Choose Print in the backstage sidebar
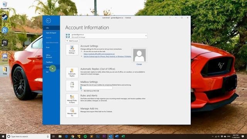Screen dimensions: 247x139 (x=51, y=47)
